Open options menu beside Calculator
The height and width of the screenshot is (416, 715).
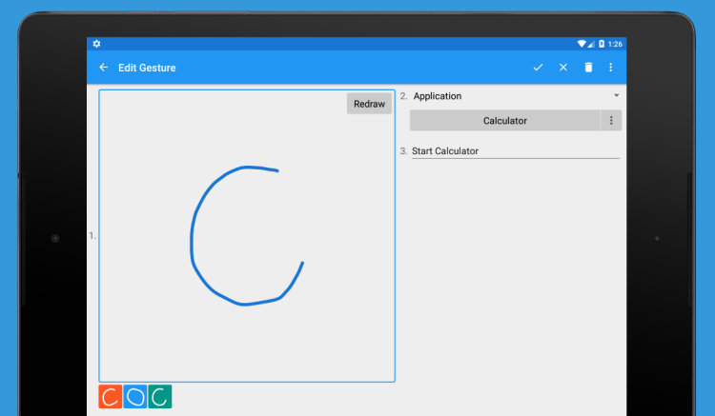611,121
